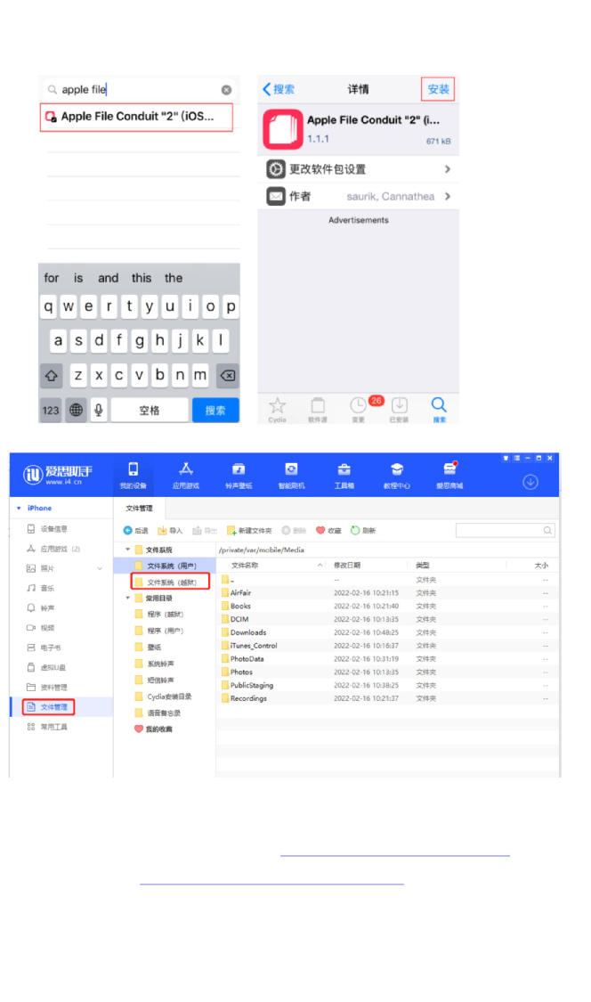The image size is (591, 1002).
Task: Open 电子书 ebooks in sidebar
Action: pos(45,648)
